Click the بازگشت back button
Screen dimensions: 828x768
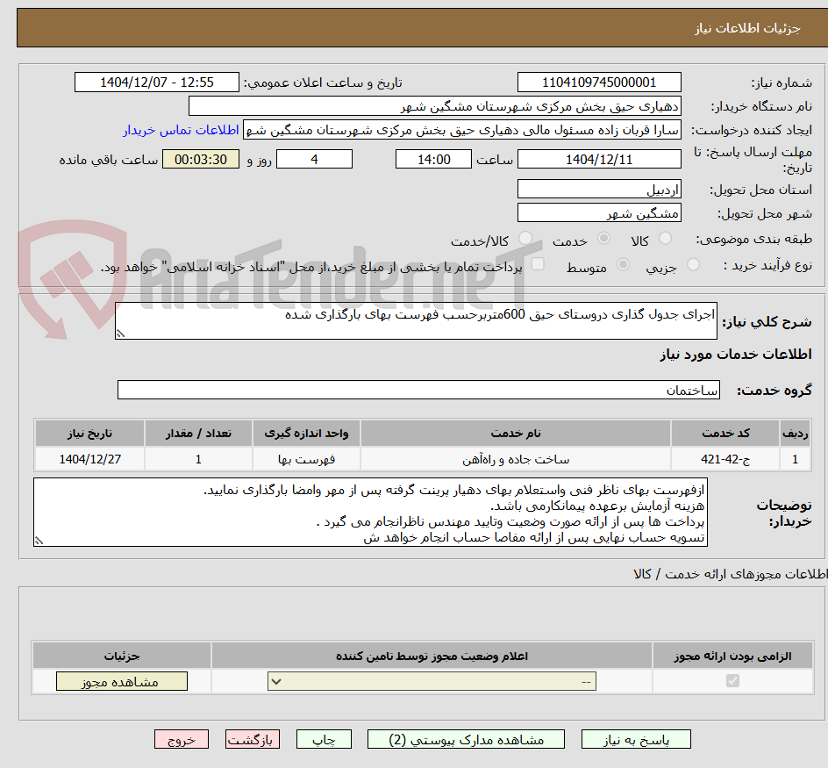click(x=253, y=739)
